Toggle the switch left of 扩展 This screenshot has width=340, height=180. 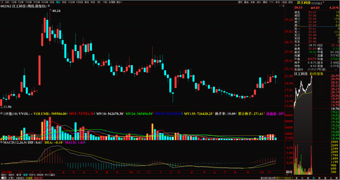4,178
